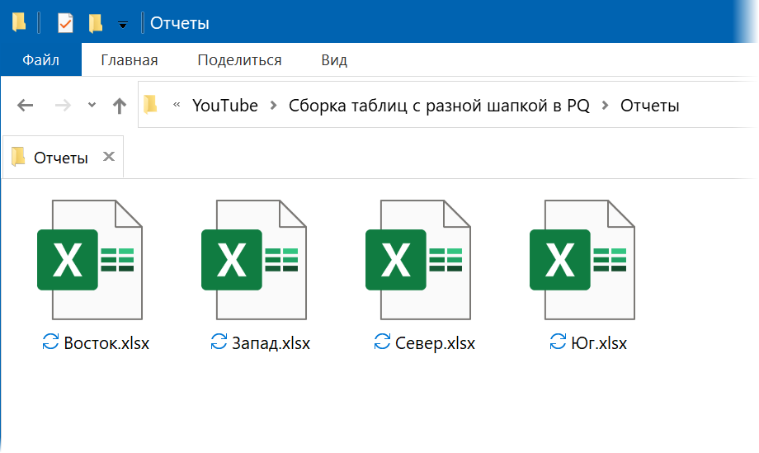Click the Properties checkmark quick access icon

pos(65,23)
